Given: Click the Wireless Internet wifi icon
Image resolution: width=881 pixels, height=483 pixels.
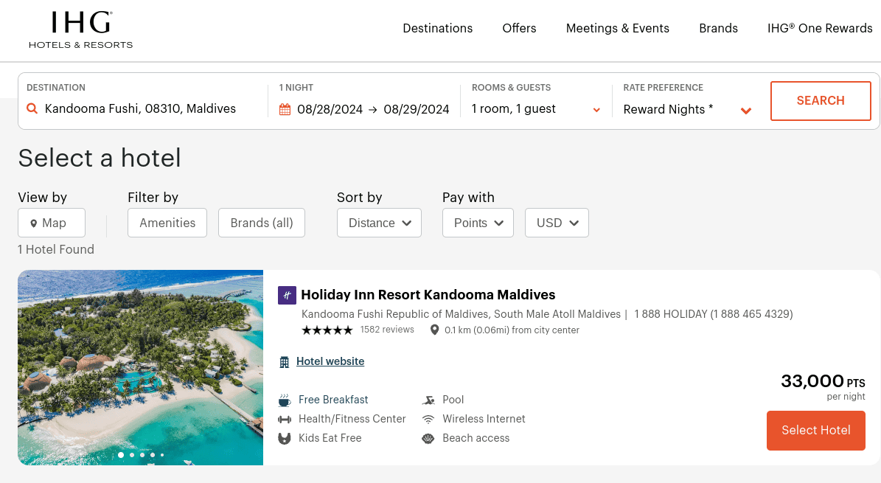Looking at the screenshot, I should tap(428, 420).
